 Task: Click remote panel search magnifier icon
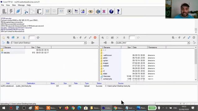tap(103, 38)
